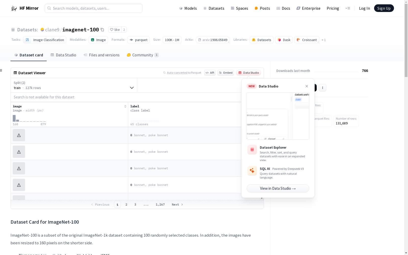Open the like count 2
The width and height of the screenshot is (408, 255).
tap(124, 30)
